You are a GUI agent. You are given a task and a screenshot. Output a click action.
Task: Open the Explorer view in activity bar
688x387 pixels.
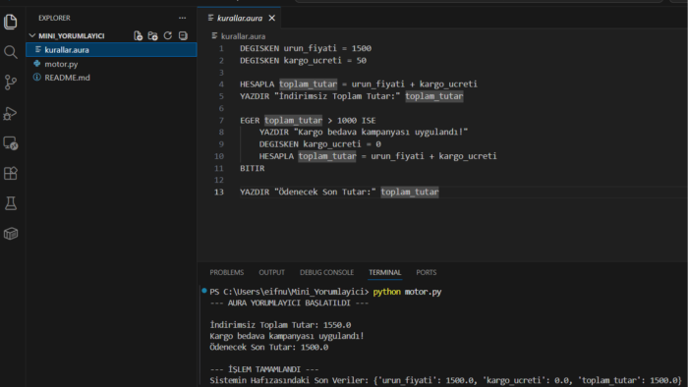pyautogui.click(x=11, y=22)
